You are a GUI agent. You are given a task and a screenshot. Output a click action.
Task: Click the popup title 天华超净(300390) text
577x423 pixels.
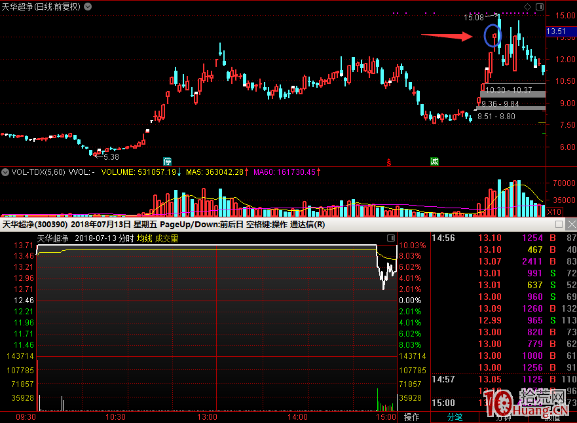[35, 225]
